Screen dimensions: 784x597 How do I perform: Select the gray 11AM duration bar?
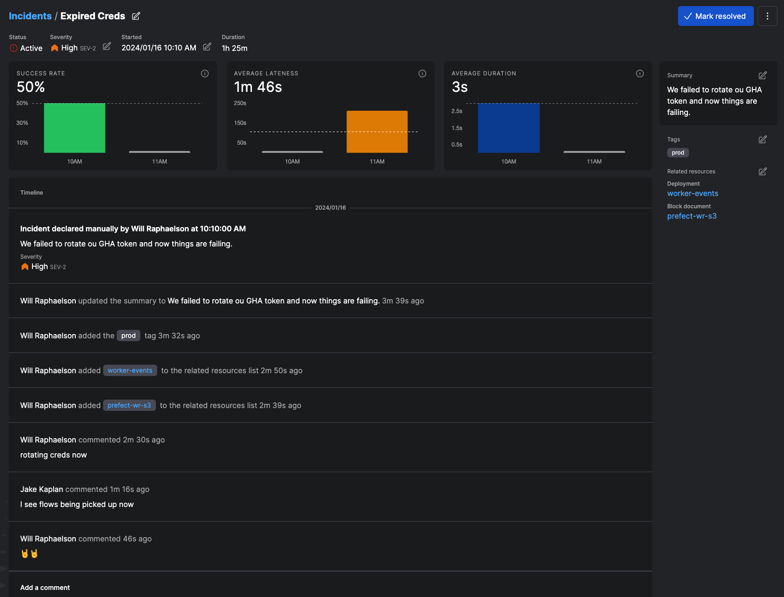pos(594,152)
